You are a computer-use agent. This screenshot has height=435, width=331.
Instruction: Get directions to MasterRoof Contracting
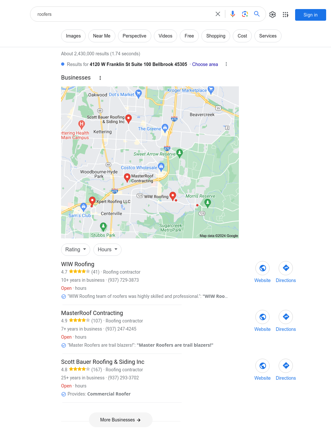click(286, 317)
